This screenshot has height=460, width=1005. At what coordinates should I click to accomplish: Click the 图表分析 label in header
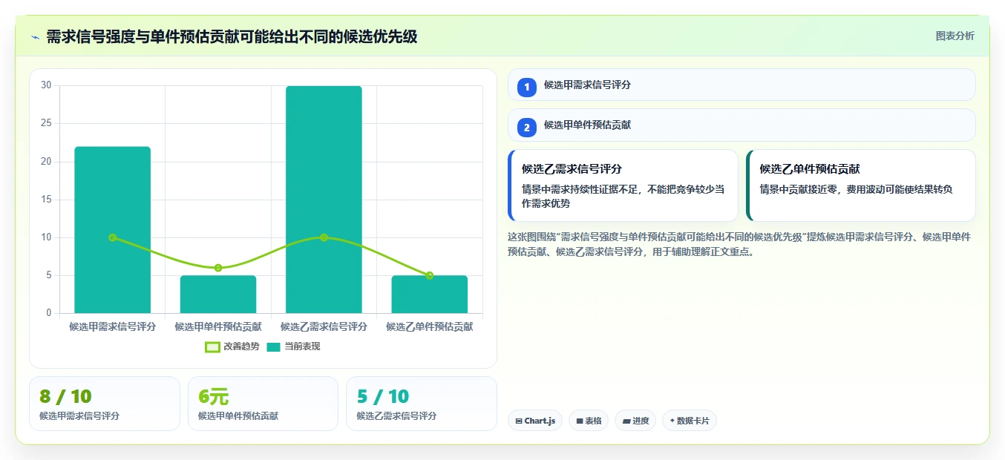[955, 36]
